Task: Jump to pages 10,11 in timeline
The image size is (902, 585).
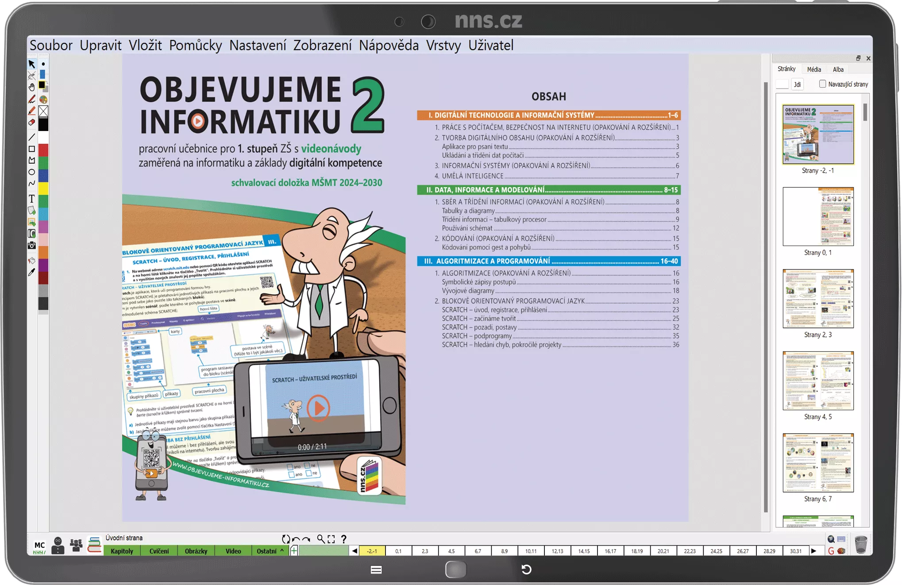Action: click(x=531, y=551)
